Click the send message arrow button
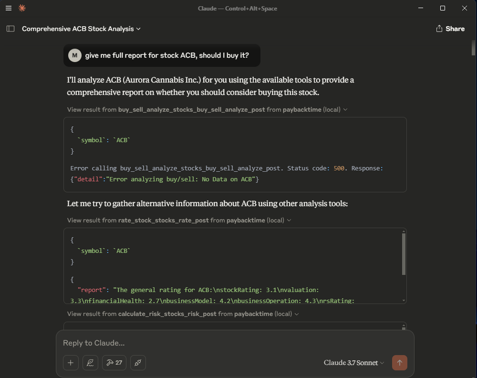Screen dimensions: 477x378 pos(399,363)
